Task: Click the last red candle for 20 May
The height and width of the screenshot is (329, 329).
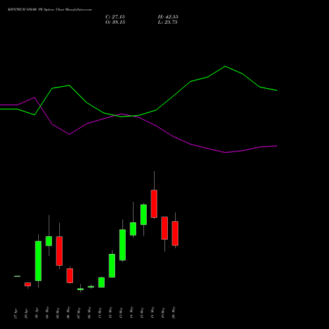Action: pos(175,234)
